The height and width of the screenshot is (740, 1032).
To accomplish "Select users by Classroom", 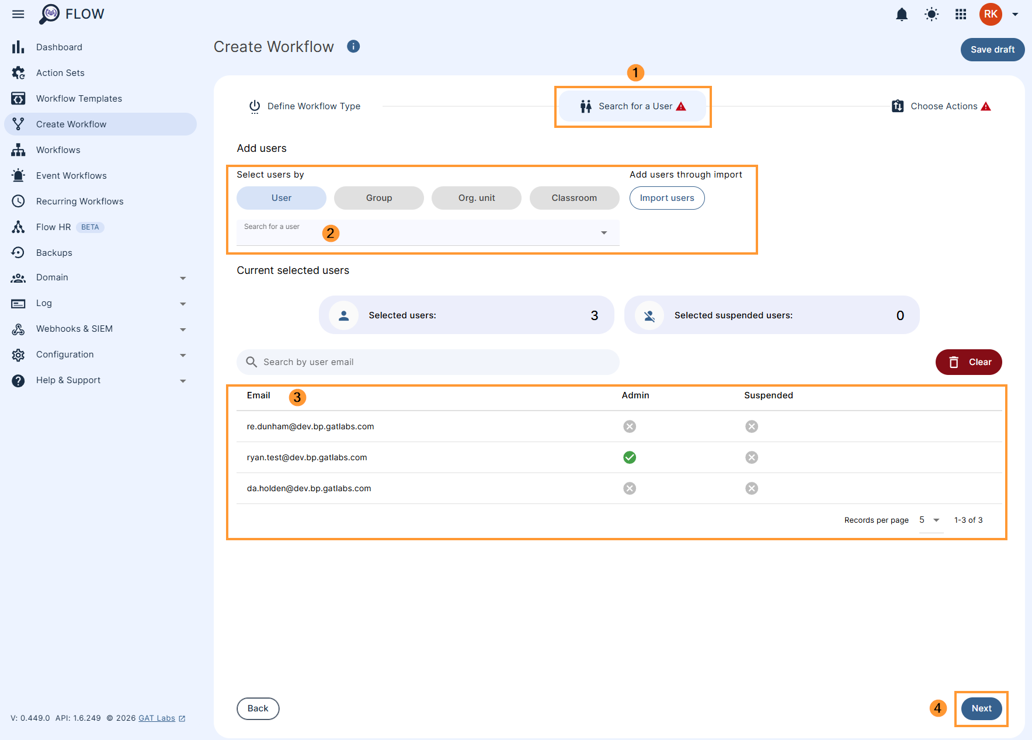I will (x=574, y=198).
